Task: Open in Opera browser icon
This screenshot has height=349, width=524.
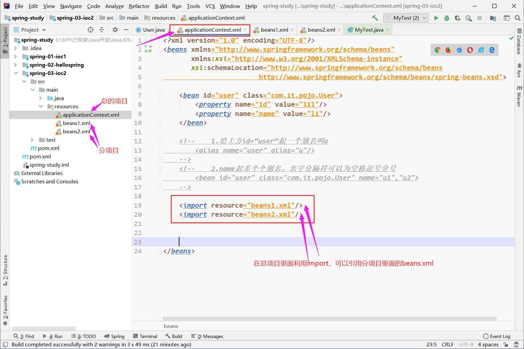Action: (470, 50)
